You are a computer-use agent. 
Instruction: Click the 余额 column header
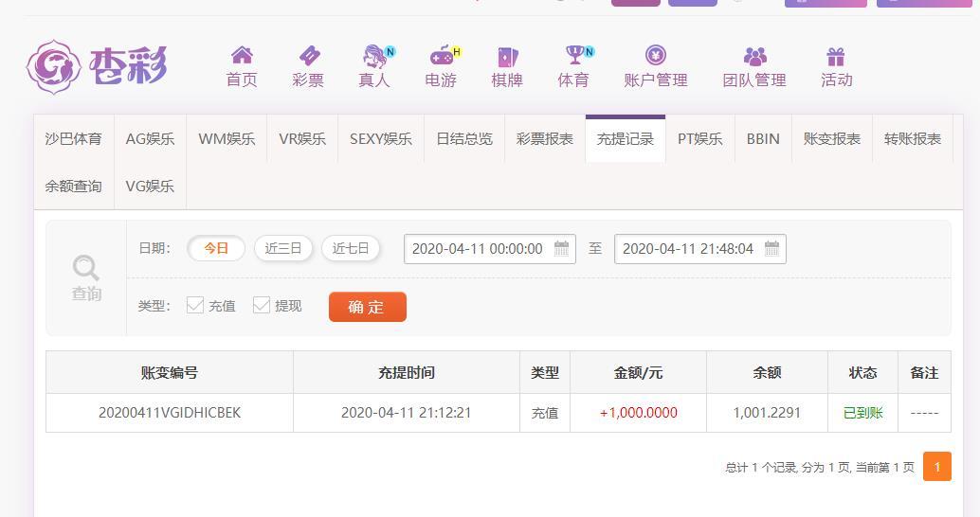pyautogui.click(x=767, y=373)
